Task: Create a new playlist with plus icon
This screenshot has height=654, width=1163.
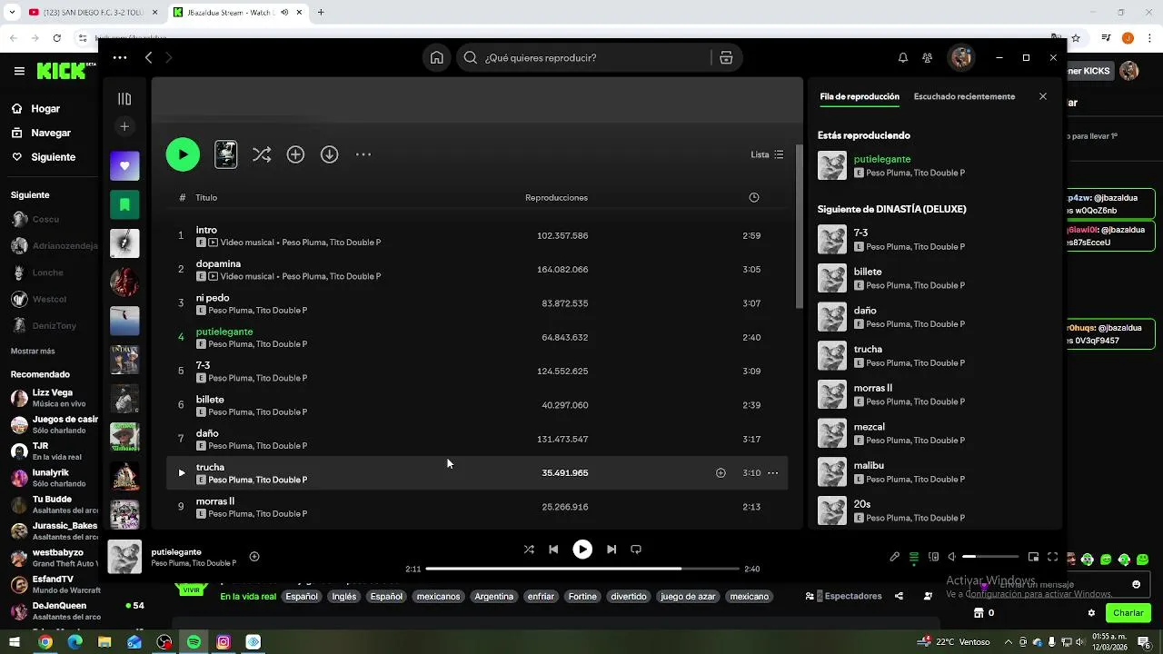Action: [124, 126]
